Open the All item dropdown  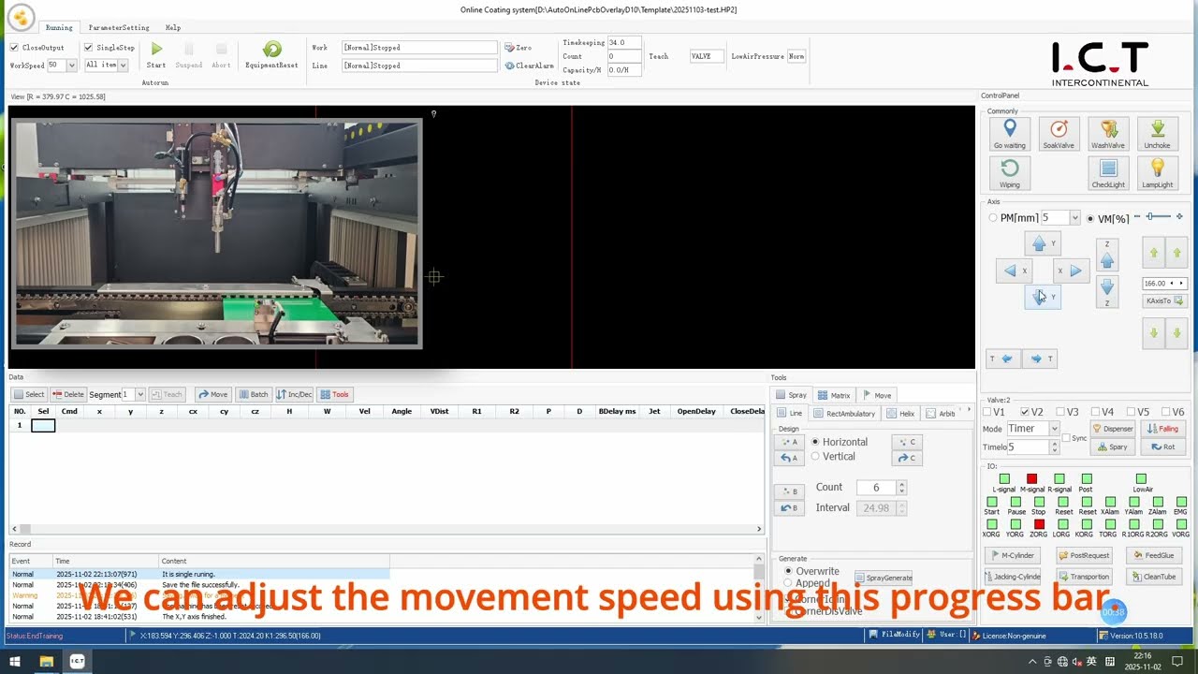pos(123,66)
